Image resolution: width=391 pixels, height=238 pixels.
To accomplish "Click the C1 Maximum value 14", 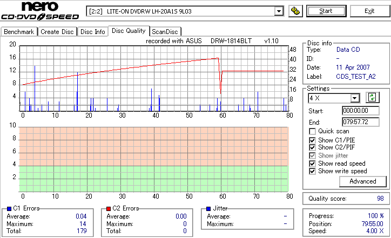I will pyautogui.click(x=83, y=224).
